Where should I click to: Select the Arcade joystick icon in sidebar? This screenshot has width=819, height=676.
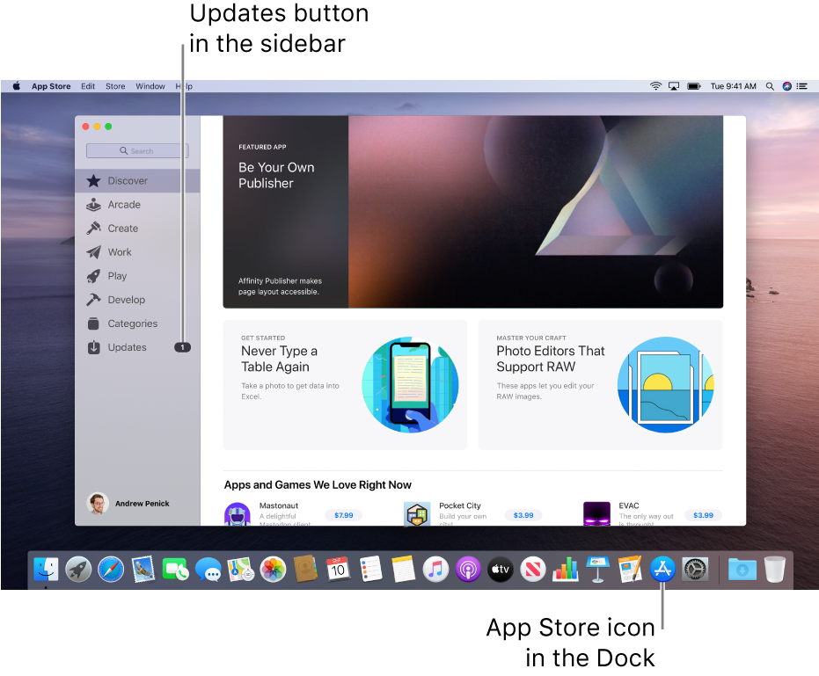tap(93, 205)
